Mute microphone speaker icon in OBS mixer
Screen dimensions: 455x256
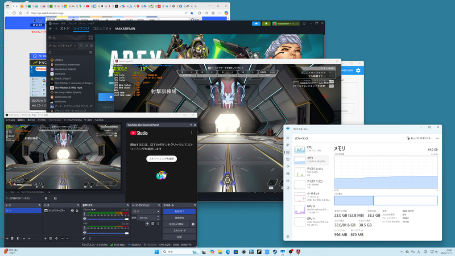tap(84, 233)
